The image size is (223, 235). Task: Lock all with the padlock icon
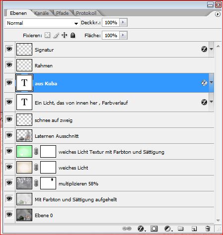point(73,35)
